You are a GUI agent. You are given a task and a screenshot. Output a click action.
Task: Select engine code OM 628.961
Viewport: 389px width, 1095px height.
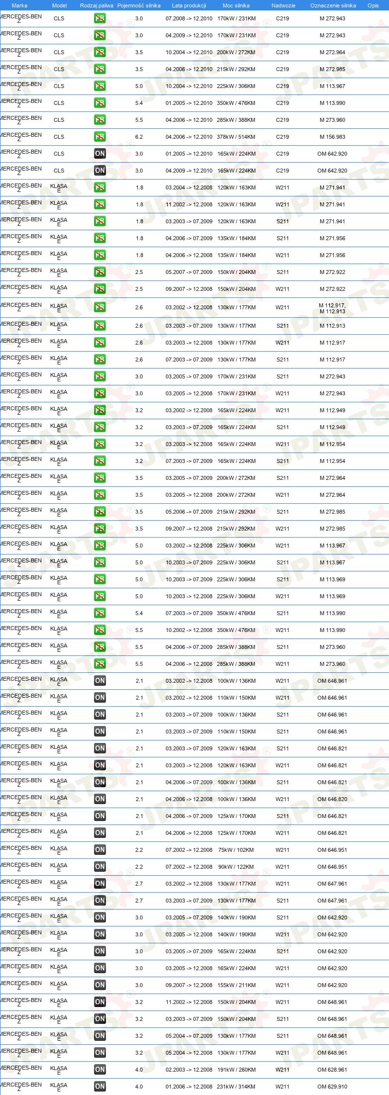click(x=332, y=1070)
